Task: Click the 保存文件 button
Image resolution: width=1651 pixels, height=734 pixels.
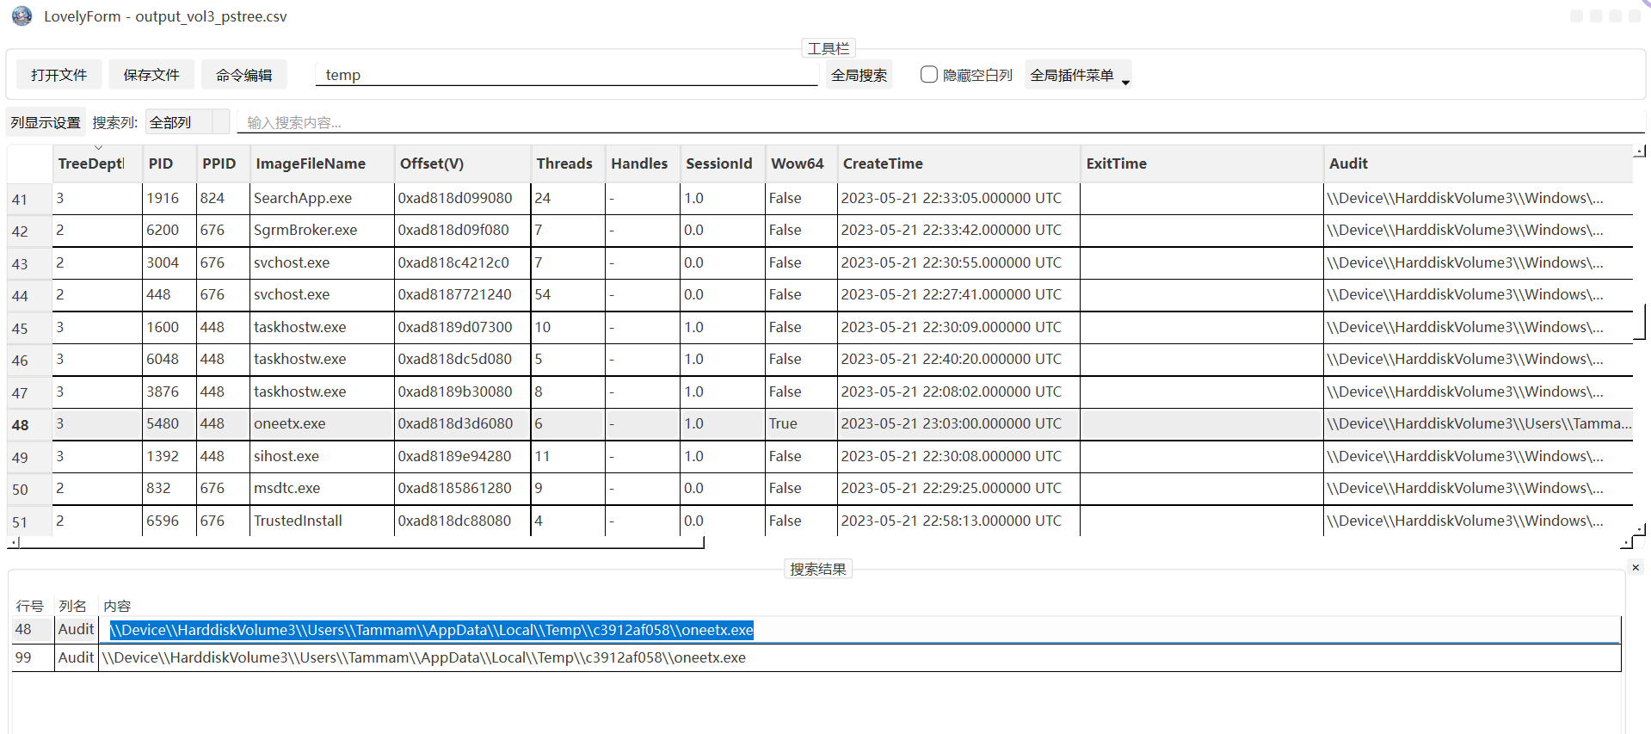Action: pyautogui.click(x=151, y=75)
